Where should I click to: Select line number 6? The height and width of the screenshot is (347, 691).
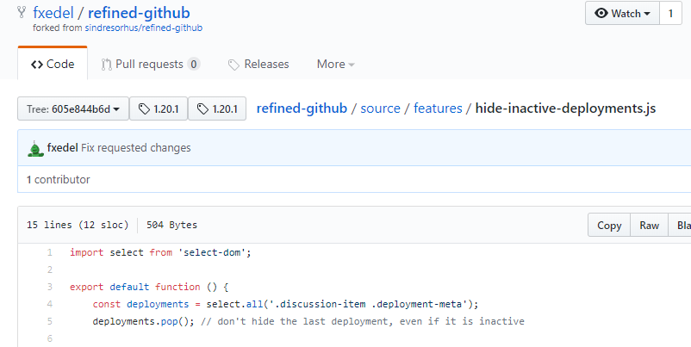click(49, 338)
